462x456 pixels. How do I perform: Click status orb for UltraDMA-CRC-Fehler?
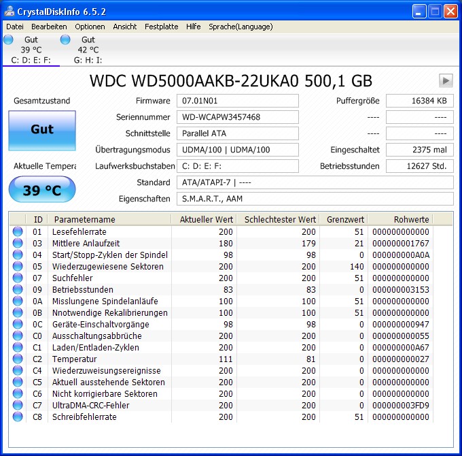[18, 405]
